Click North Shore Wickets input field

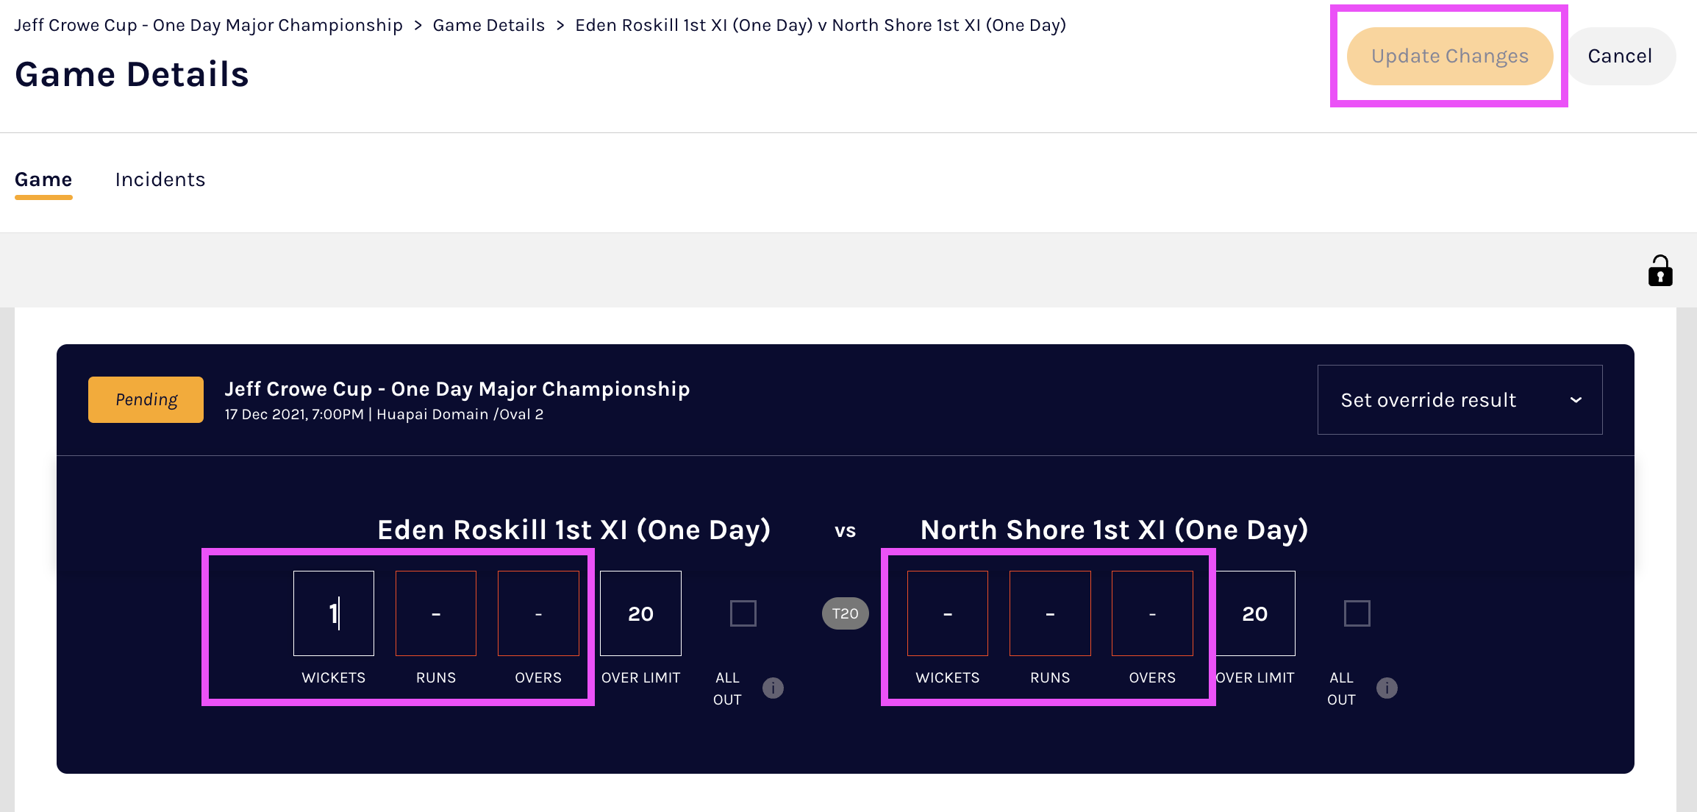tap(948, 613)
